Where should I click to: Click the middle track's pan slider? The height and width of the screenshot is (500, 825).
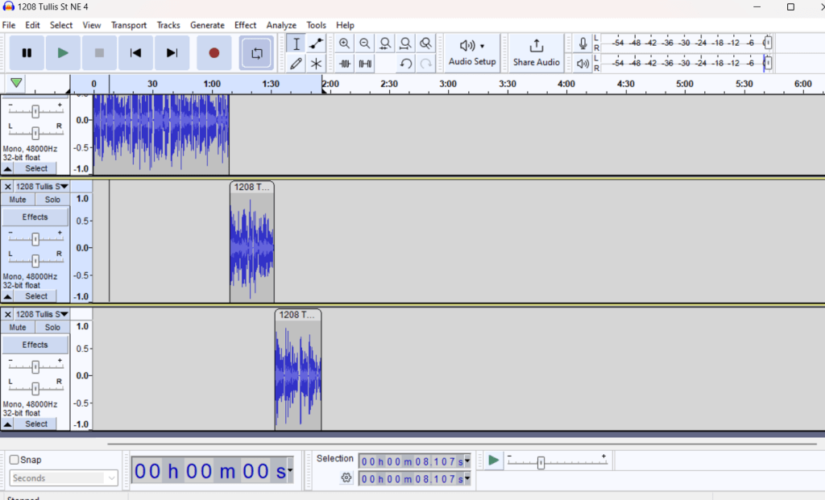(x=35, y=261)
